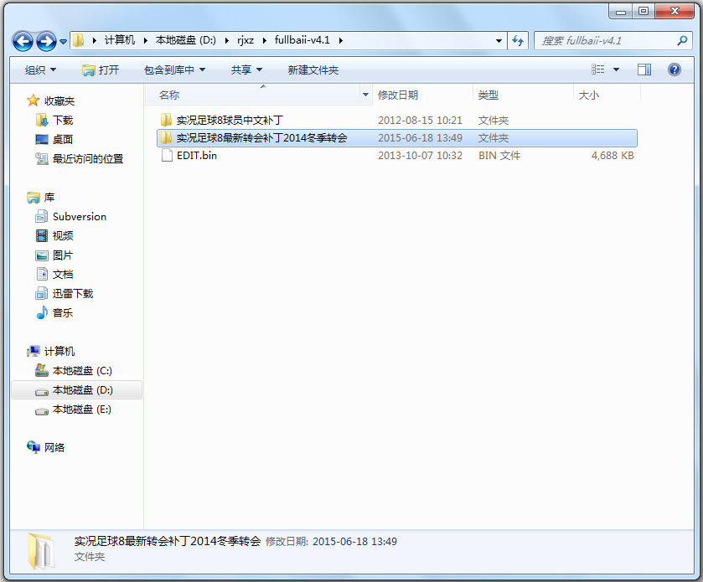Click 修改日期 value in details pane
Screen dimensions: 703x582
354,542
